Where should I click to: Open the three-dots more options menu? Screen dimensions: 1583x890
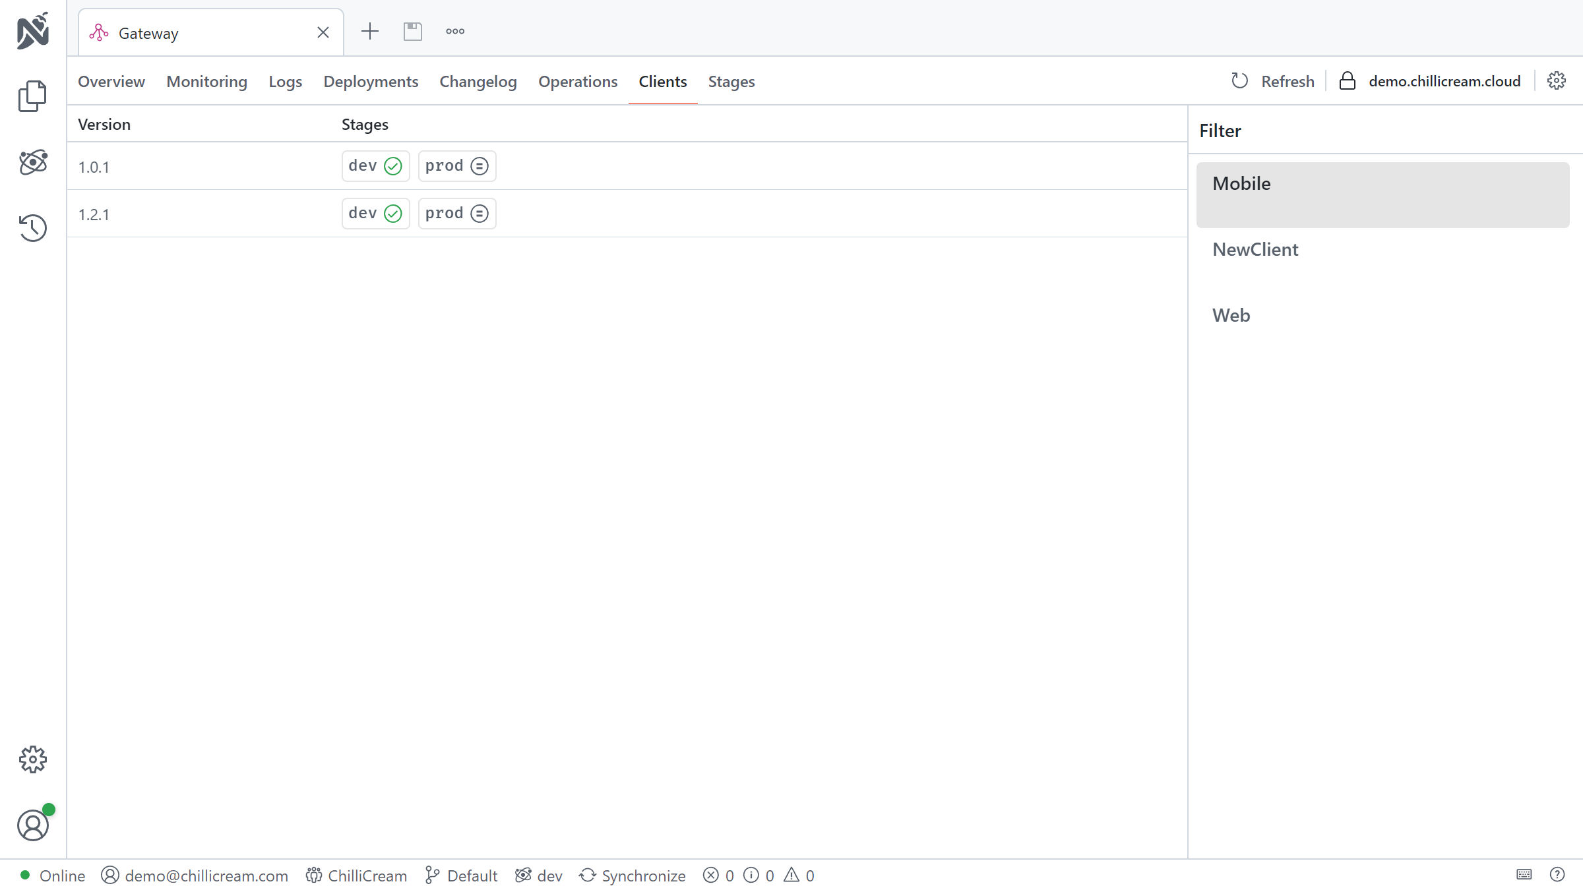click(455, 31)
